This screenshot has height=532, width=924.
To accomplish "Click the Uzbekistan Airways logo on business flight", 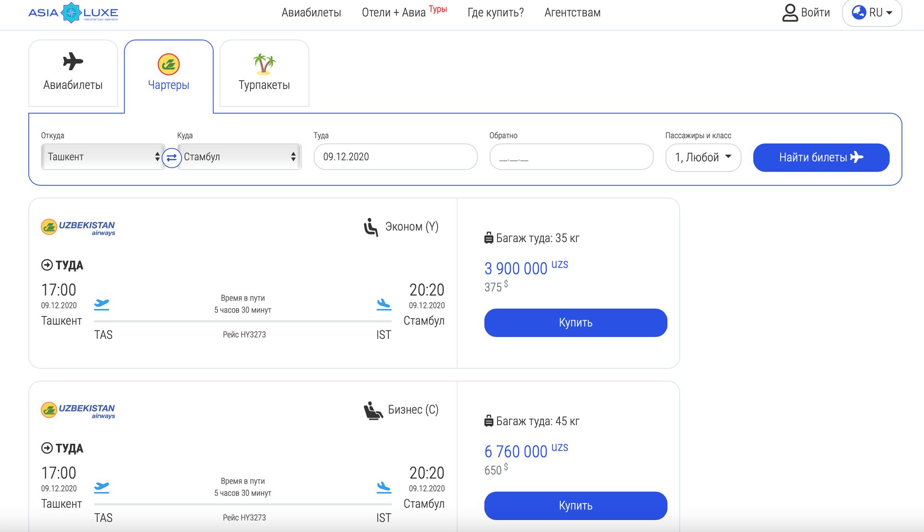I will click(x=78, y=410).
